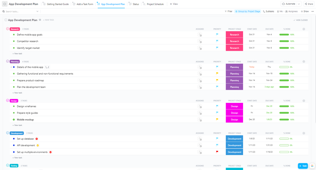Click assignee icon for Define mobile app goals
Image resolution: width=316 pixels, height=170 pixels.
(199, 35)
